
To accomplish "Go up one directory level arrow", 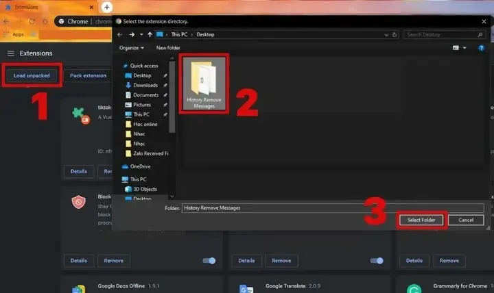I will coord(148,34).
